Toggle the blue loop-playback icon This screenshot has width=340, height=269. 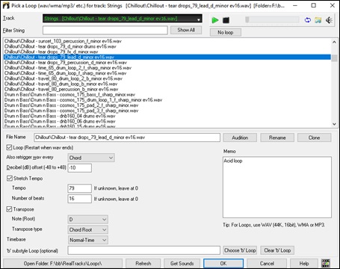click(x=308, y=20)
